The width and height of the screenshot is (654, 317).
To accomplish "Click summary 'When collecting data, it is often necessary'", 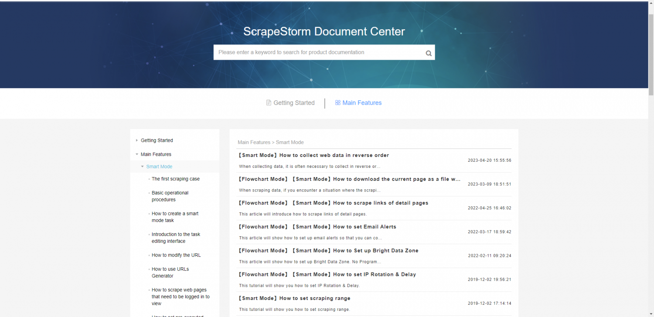I will pos(310,167).
